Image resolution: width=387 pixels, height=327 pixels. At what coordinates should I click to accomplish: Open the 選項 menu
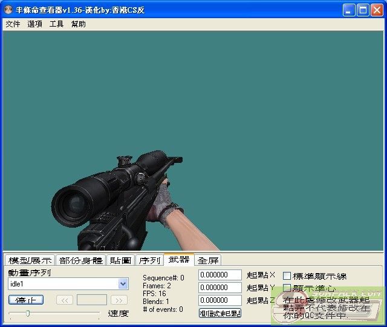(x=34, y=24)
